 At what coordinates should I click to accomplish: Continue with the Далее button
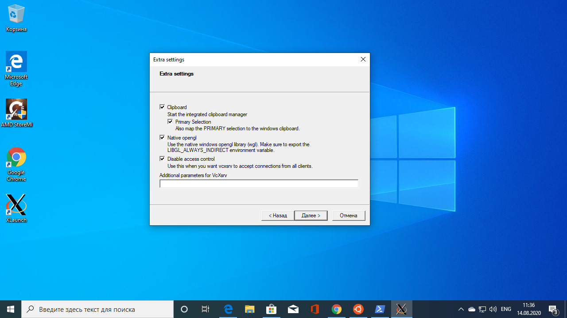311,216
